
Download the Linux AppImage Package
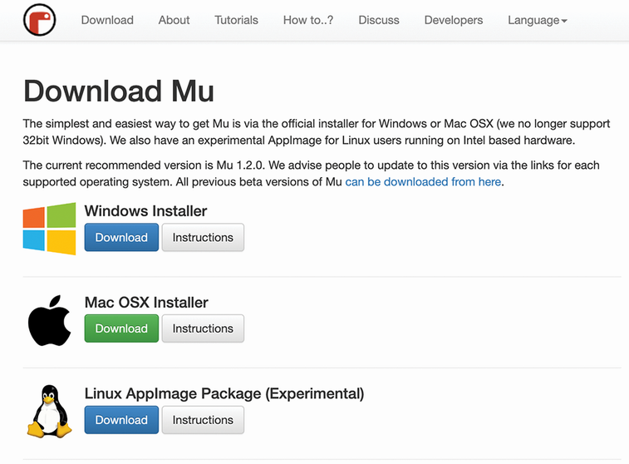point(121,420)
